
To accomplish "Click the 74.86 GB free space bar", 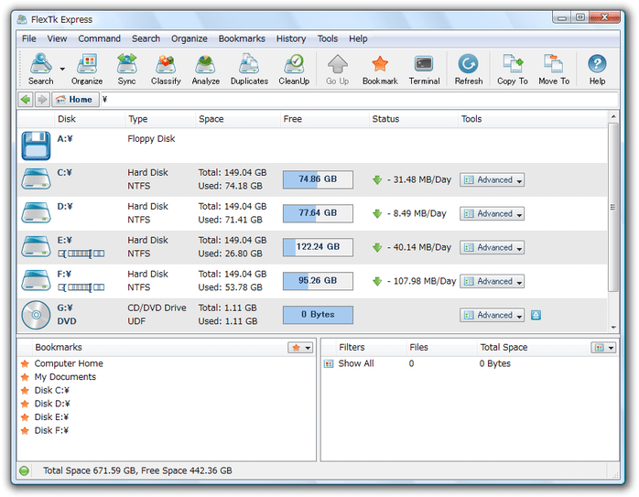I will coord(318,179).
